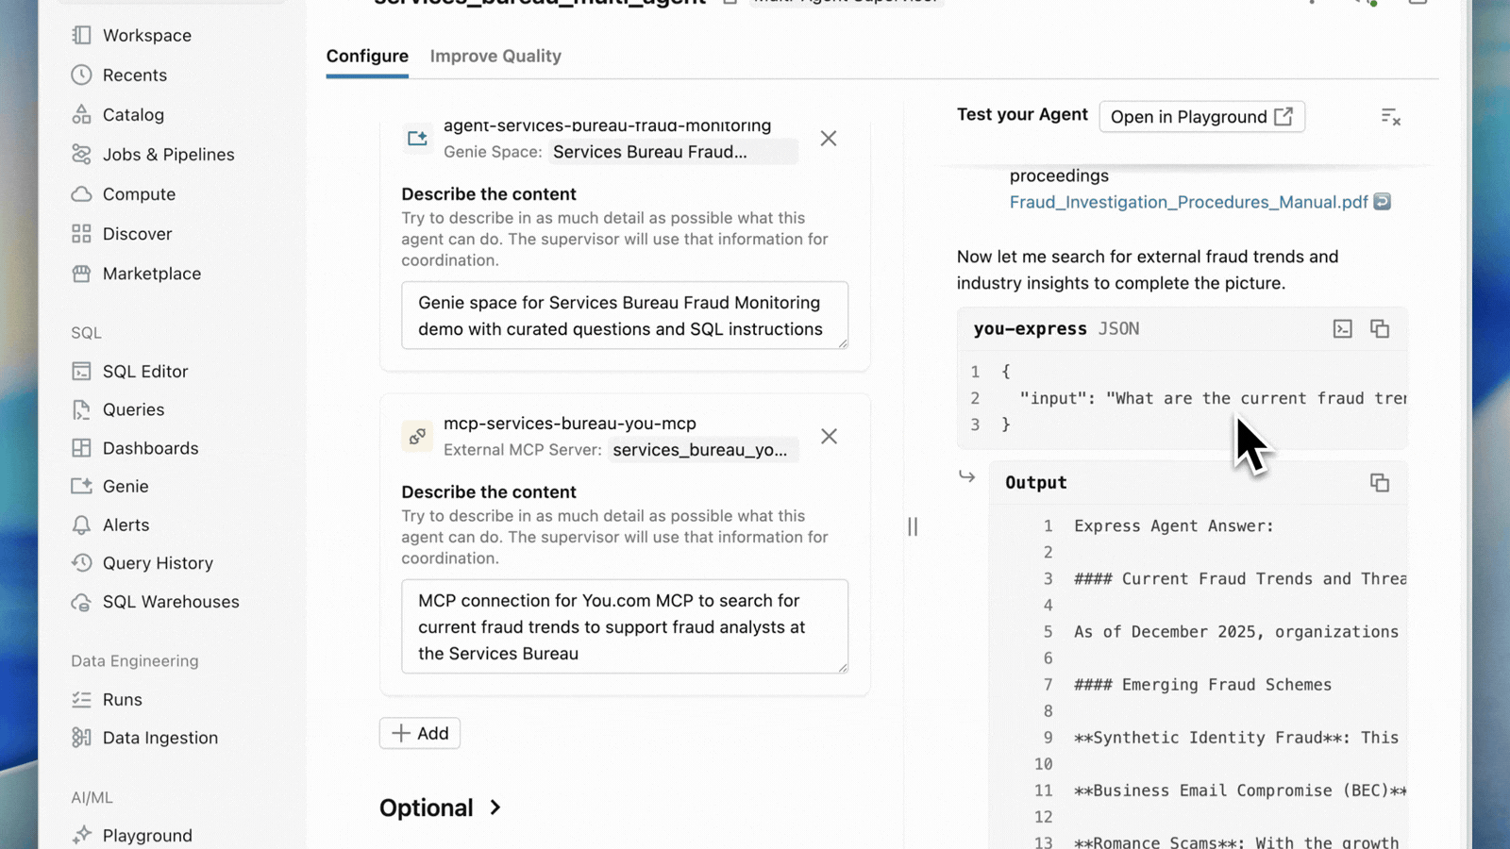Open the Marketplace page
The image size is (1510, 849).
151,274
